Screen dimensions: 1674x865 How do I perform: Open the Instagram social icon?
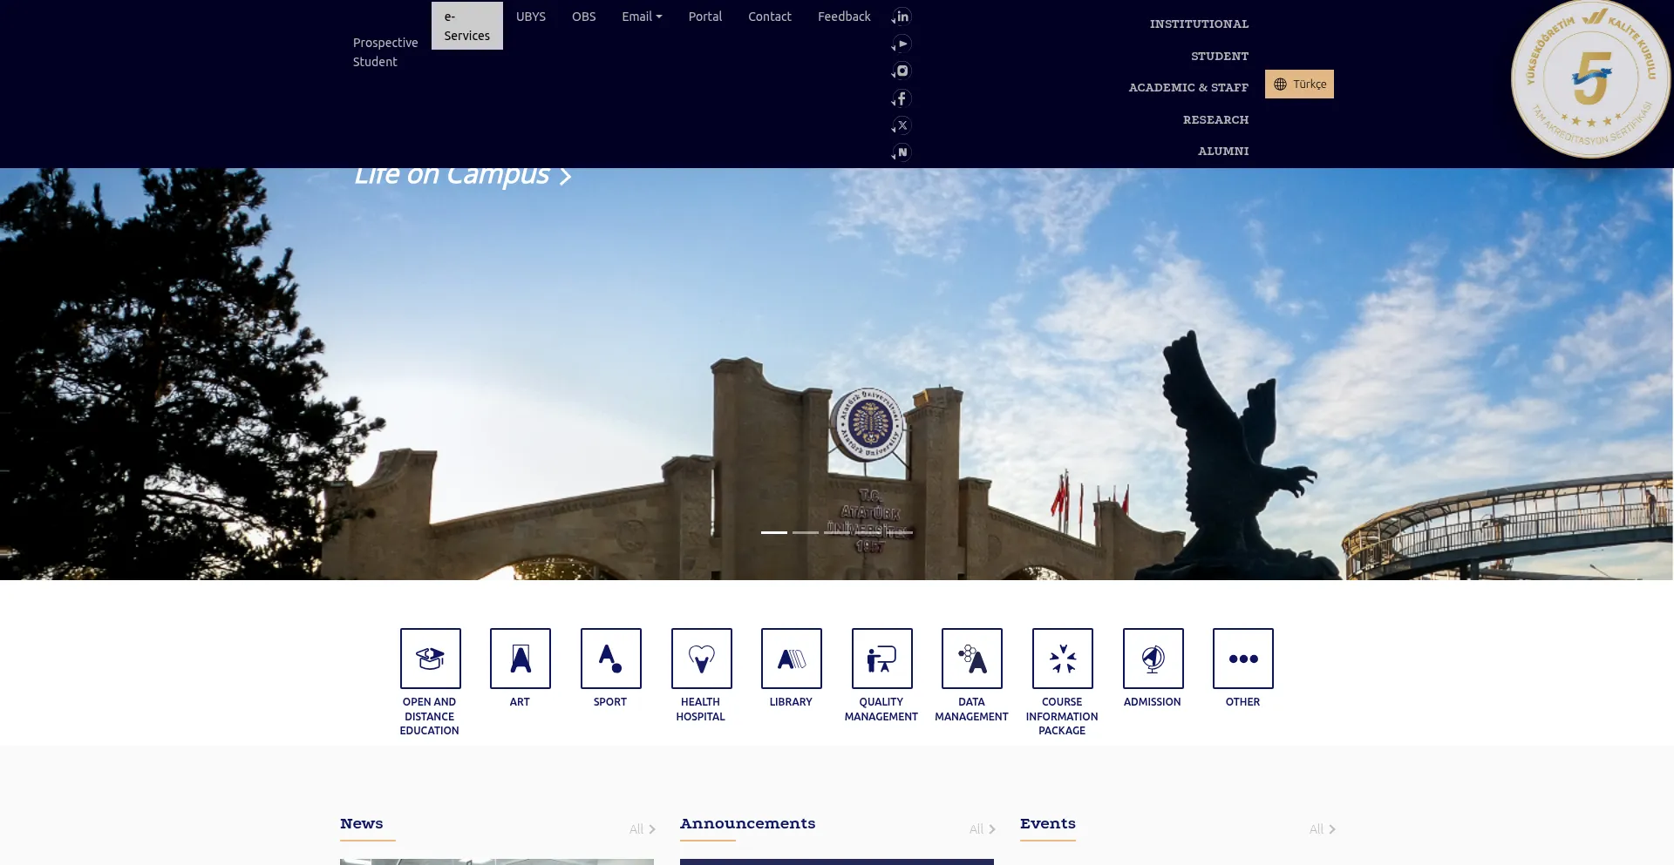tap(902, 71)
